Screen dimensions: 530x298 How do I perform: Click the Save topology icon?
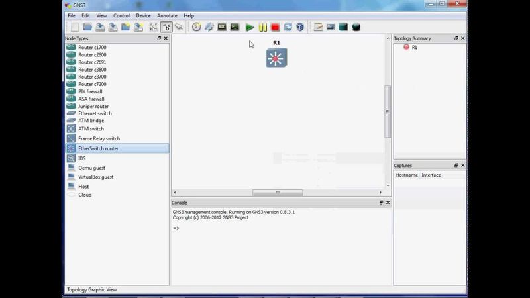click(100, 27)
